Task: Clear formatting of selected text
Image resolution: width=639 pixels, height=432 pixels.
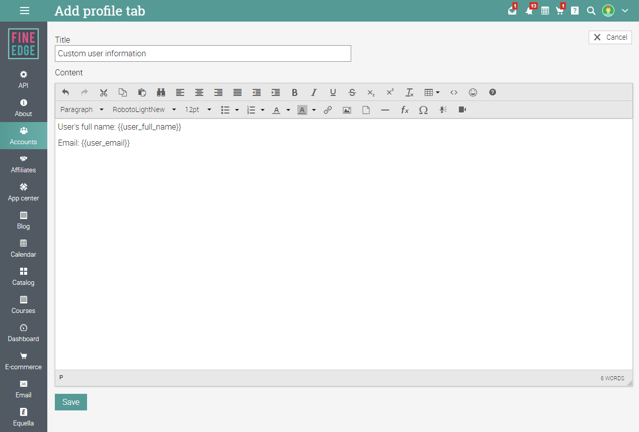Action: point(410,92)
